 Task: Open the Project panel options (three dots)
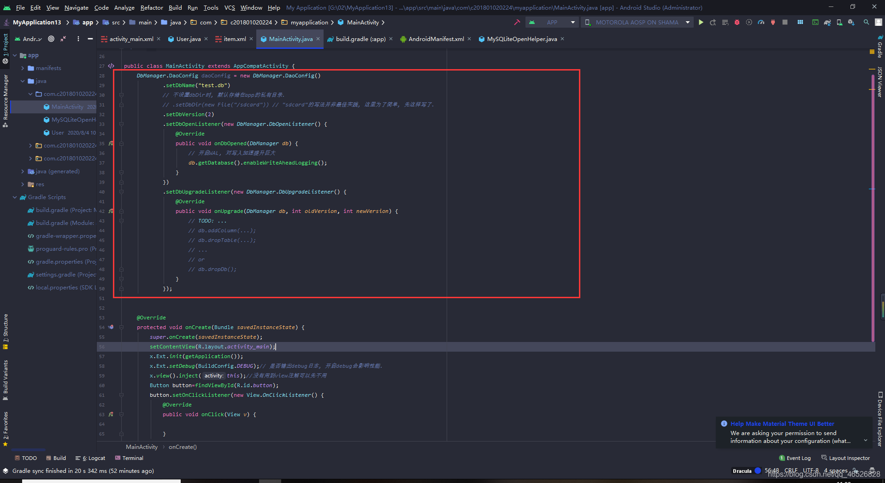pyautogui.click(x=78, y=39)
